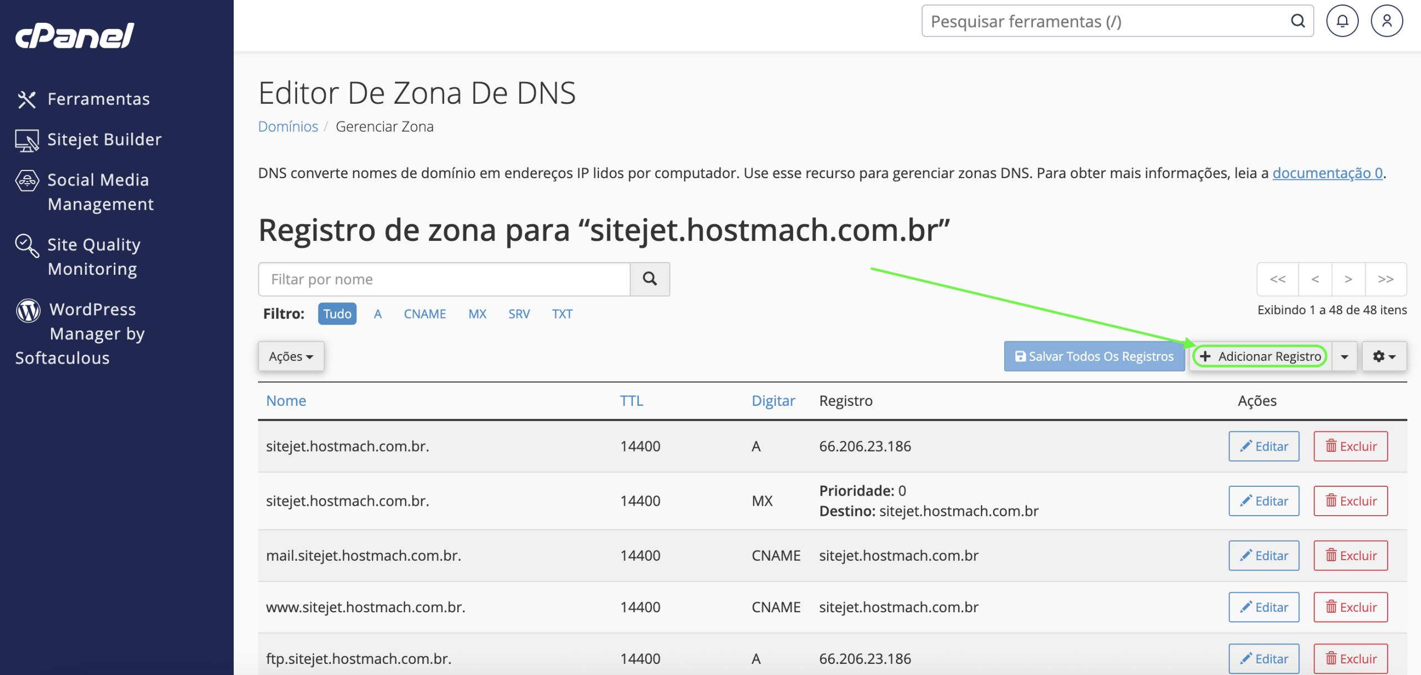The image size is (1421, 675).
Task: Delete the ftp.sitejet.hostmach.com.br record
Action: pyautogui.click(x=1351, y=659)
